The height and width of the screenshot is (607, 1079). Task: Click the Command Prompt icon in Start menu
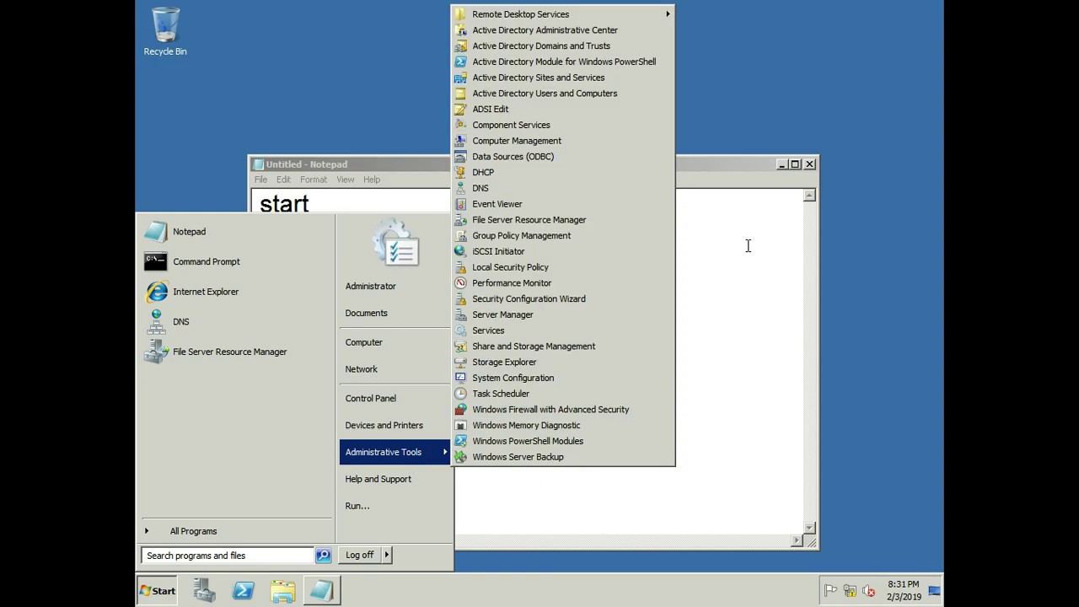(156, 261)
